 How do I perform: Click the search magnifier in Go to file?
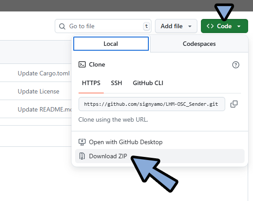(x=62, y=26)
